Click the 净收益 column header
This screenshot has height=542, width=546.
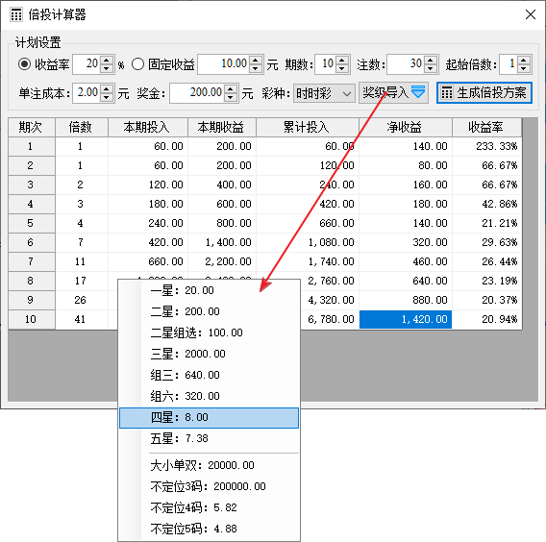coord(406,127)
